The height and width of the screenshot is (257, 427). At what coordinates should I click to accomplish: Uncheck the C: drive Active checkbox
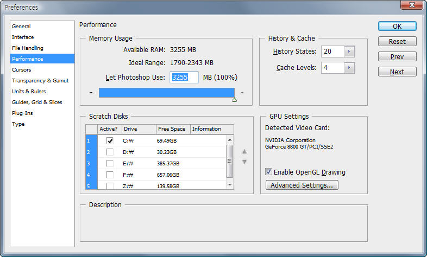tap(110, 140)
